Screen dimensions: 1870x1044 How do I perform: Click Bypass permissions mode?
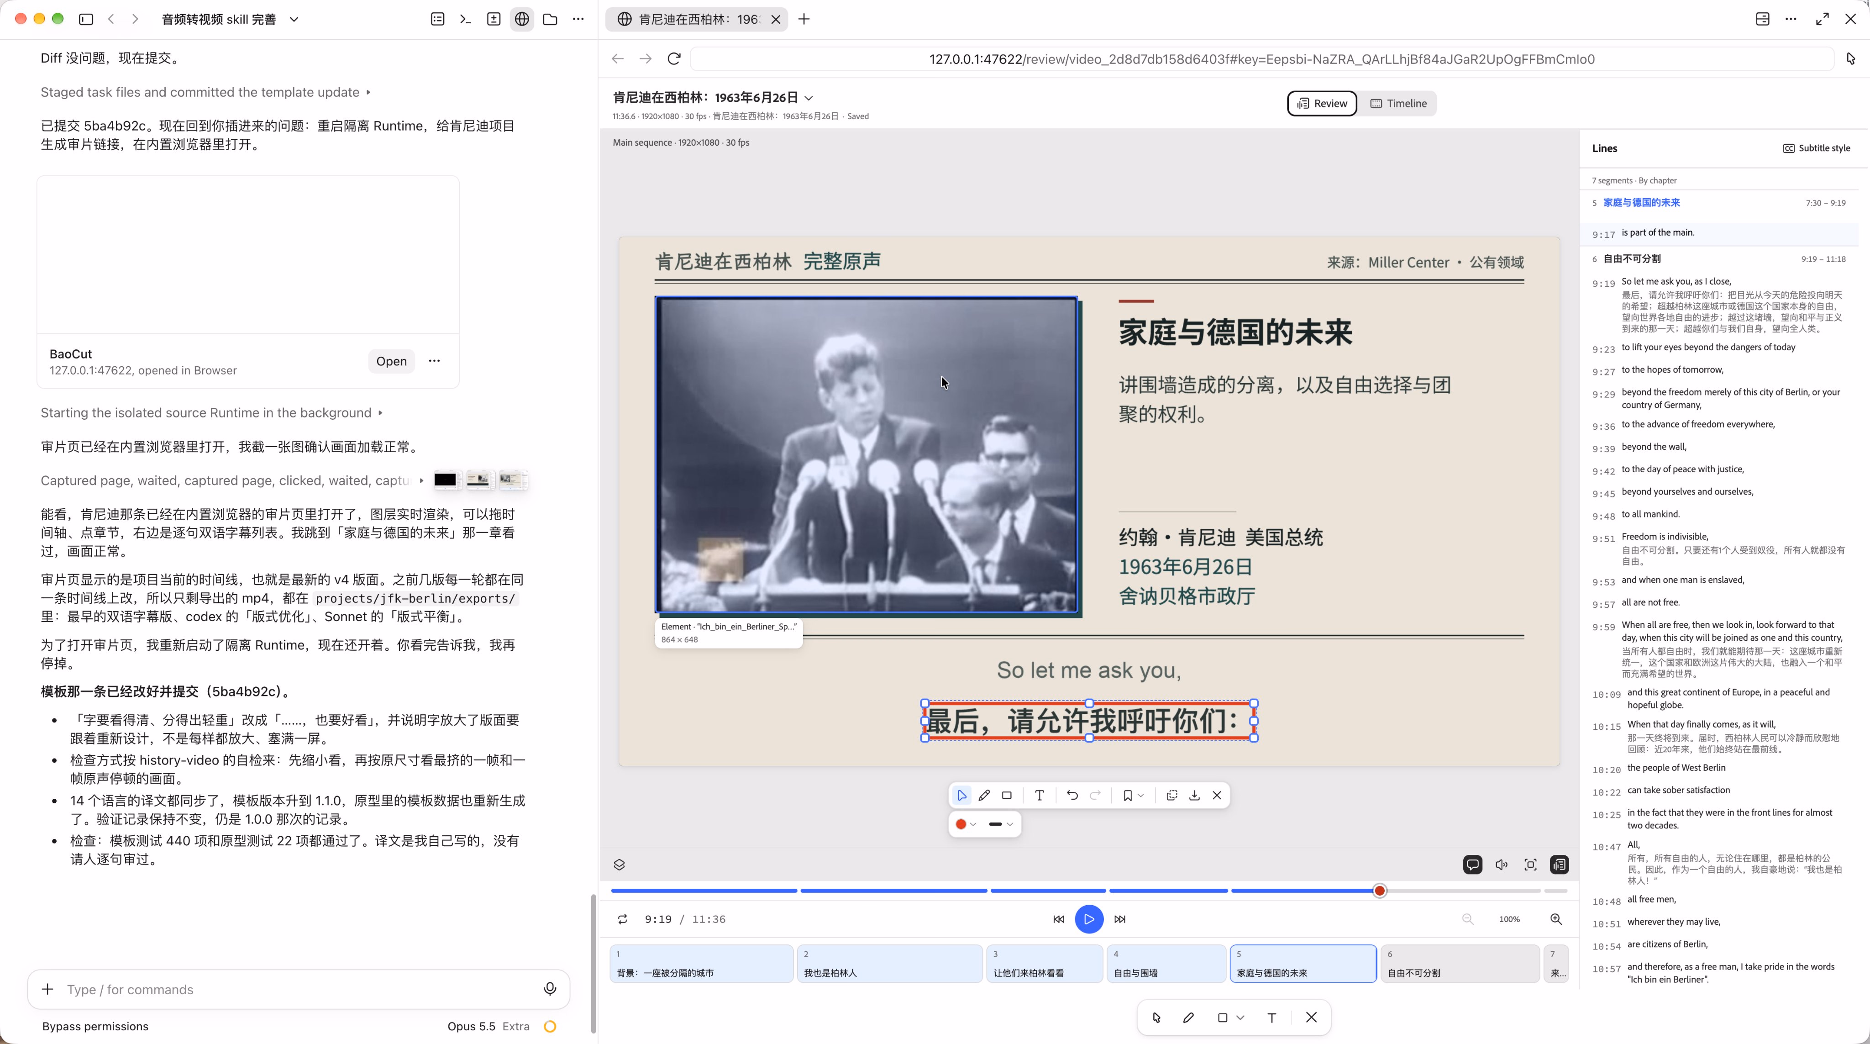pyautogui.click(x=95, y=1026)
